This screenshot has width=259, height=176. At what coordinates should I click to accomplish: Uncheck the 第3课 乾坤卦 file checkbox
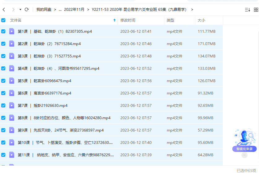(x=3, y=56)
